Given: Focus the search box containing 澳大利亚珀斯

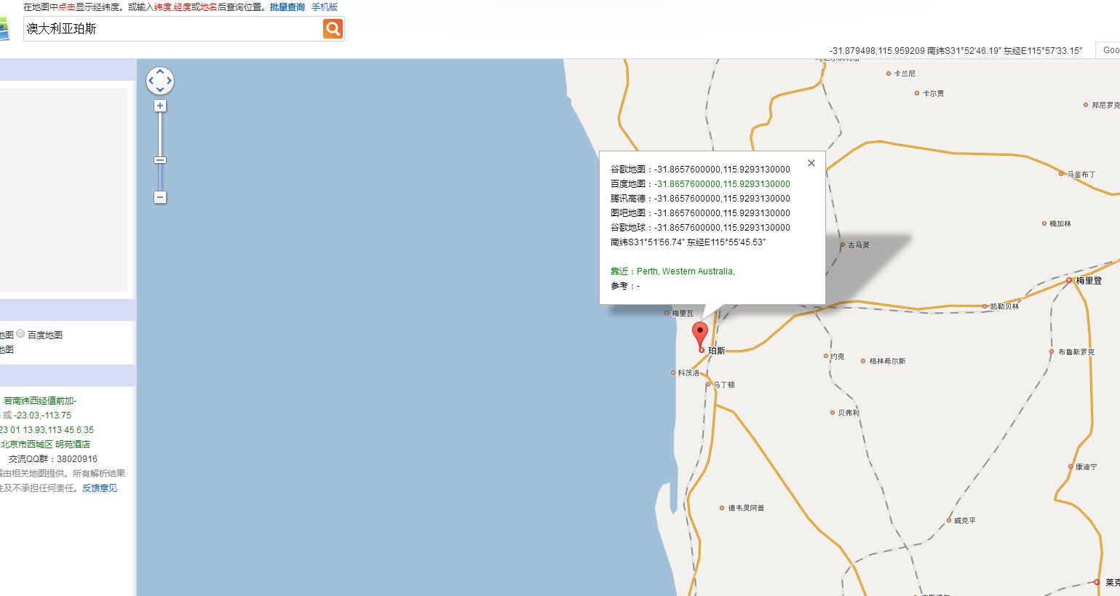Looking at the screenshot, I should (x=172, y=29).
